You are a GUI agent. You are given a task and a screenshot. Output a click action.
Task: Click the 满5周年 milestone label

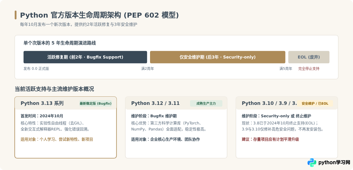[286, 69]
